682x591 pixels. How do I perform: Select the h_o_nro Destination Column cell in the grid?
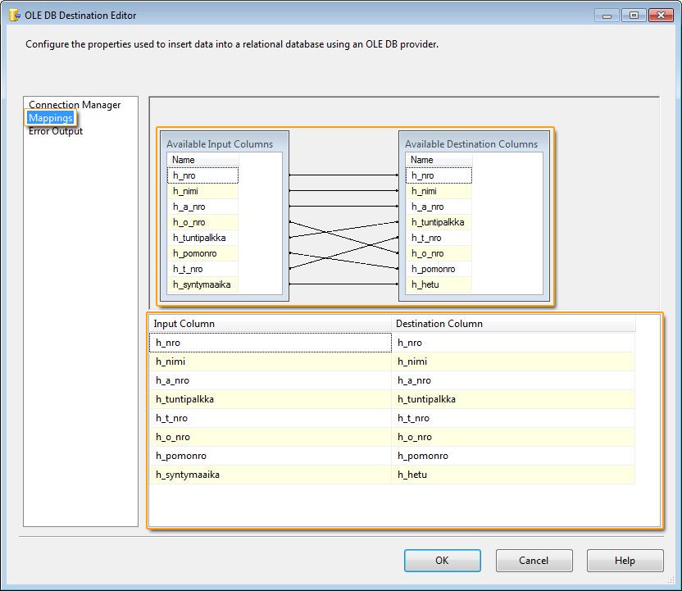pyautogui.click(x=513, y=437)
